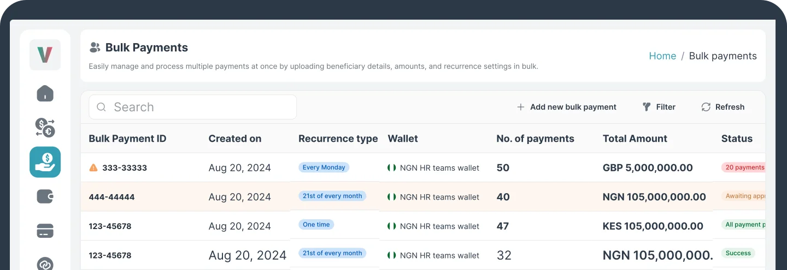The height and width of the screenshot is (270, 787).
Task: Open the link icon in sidebar
Action: tap(45, 263)
